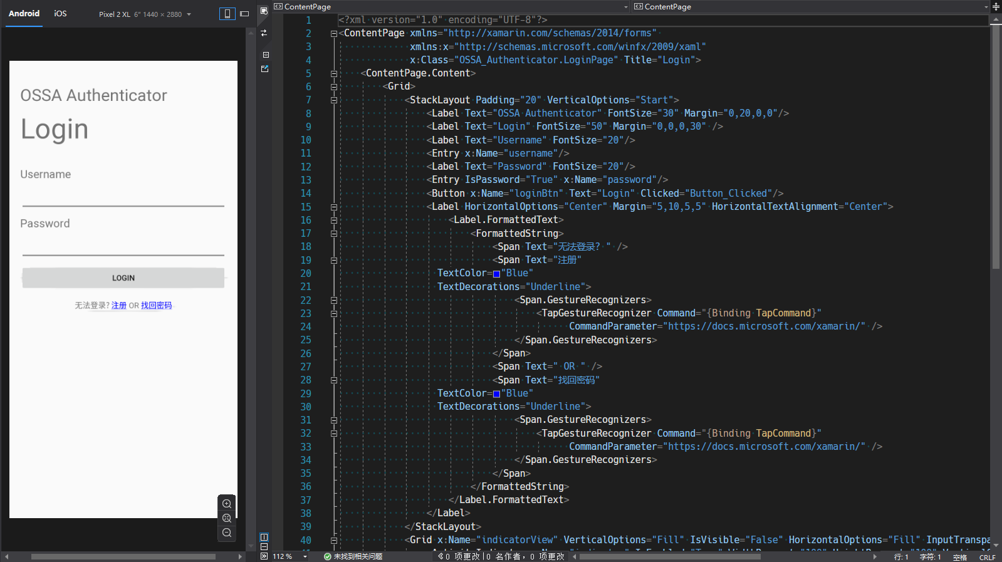Select the iOS preview tab
Image resolution: width=1002 pixels, height=562 pixels.
click(x=60, y=13)
